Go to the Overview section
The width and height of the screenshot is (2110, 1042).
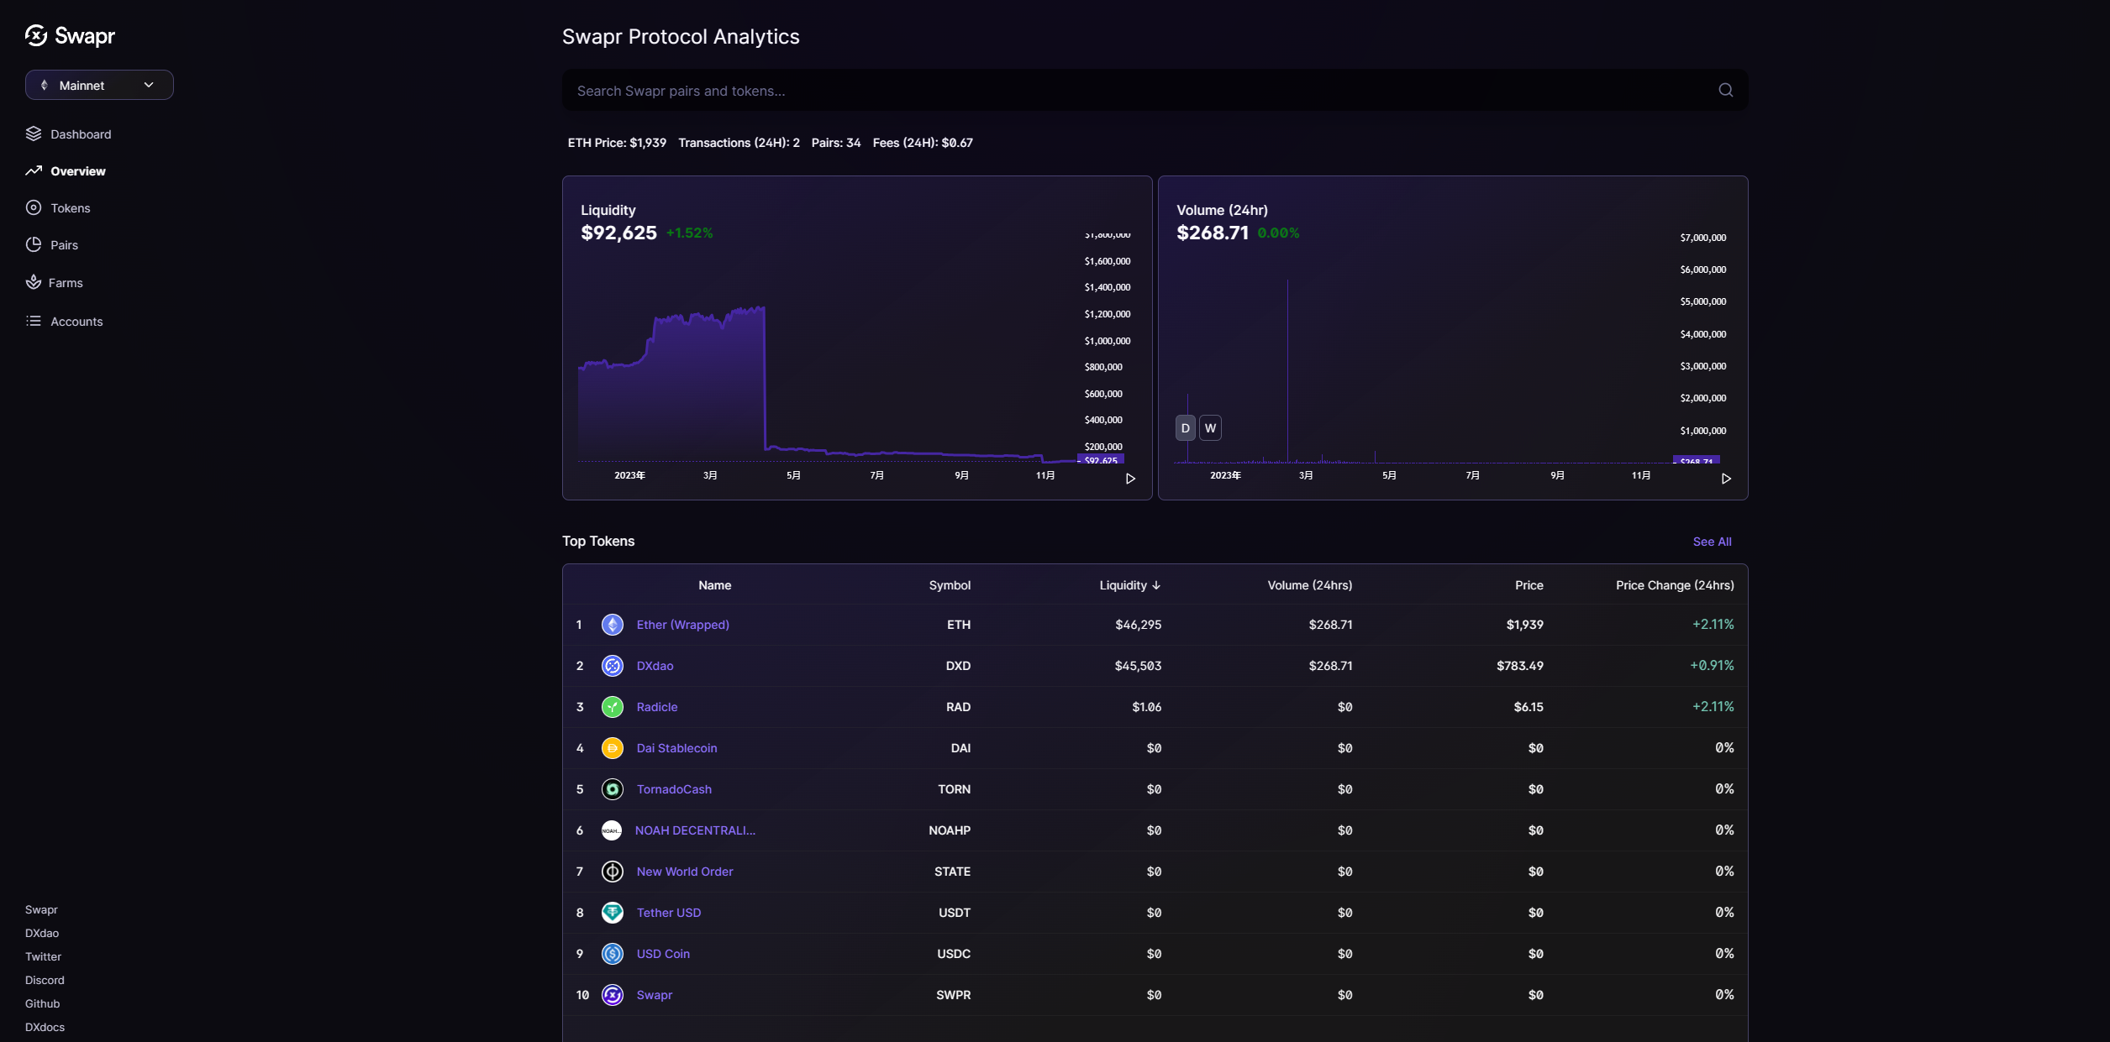tap(78, 171)
